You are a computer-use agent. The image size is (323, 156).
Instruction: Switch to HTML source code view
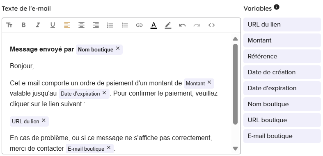coord(211,25)
